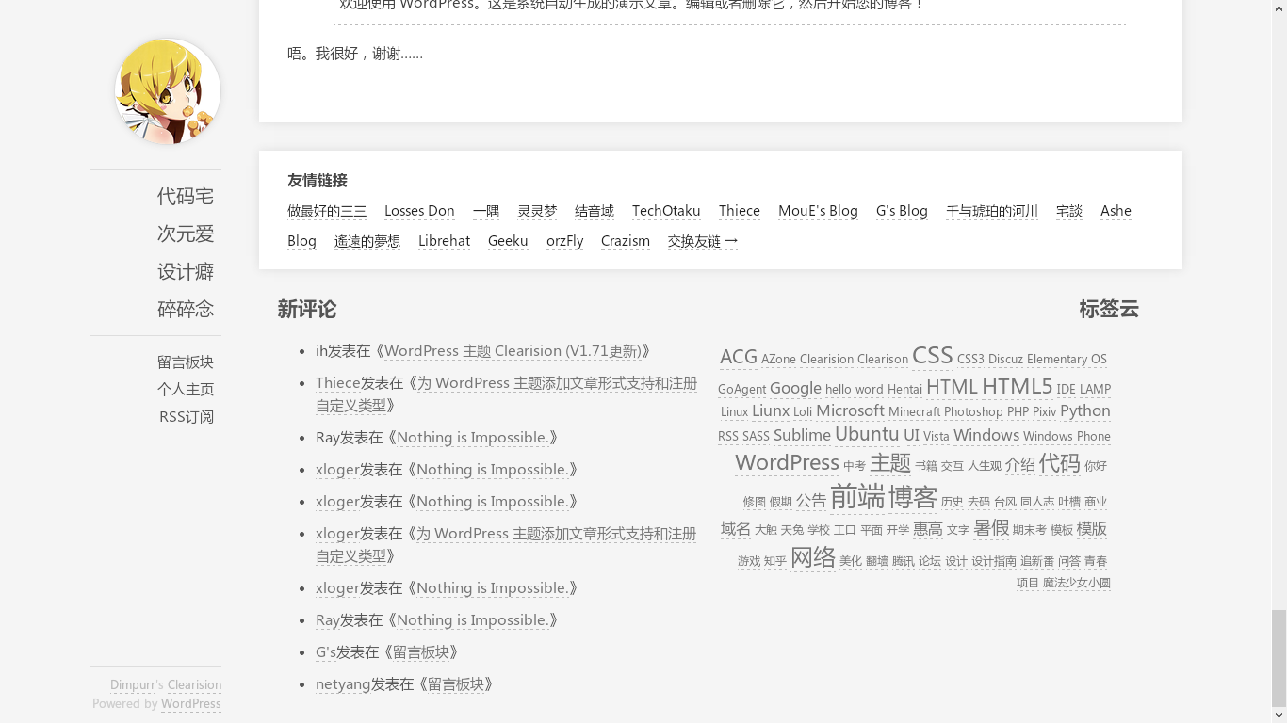Open the Losses Don friend link
The image size is (1287, 723).
419,211
